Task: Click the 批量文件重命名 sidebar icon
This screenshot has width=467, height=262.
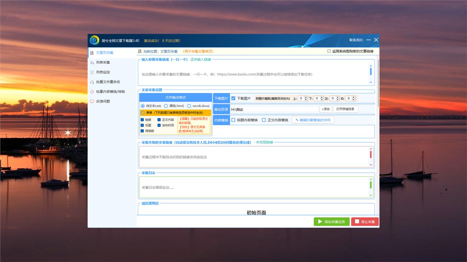Action: pos(92,82)
